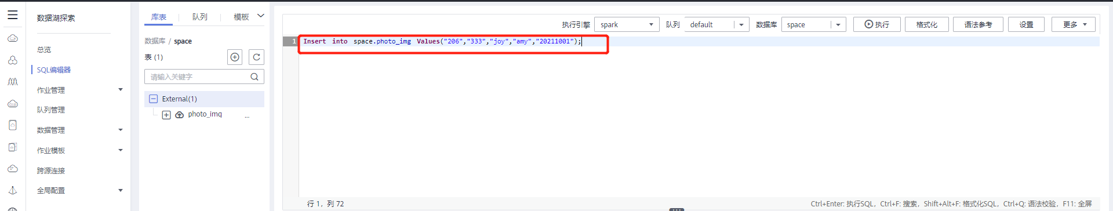The height and width of the screenshot is (211, 1113).
Task: Open 队列管理 in the sidebar
Action: tap(51, 110)
